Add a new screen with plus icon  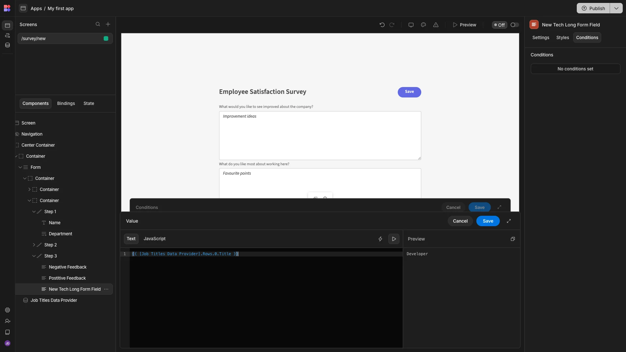point(108,24)
